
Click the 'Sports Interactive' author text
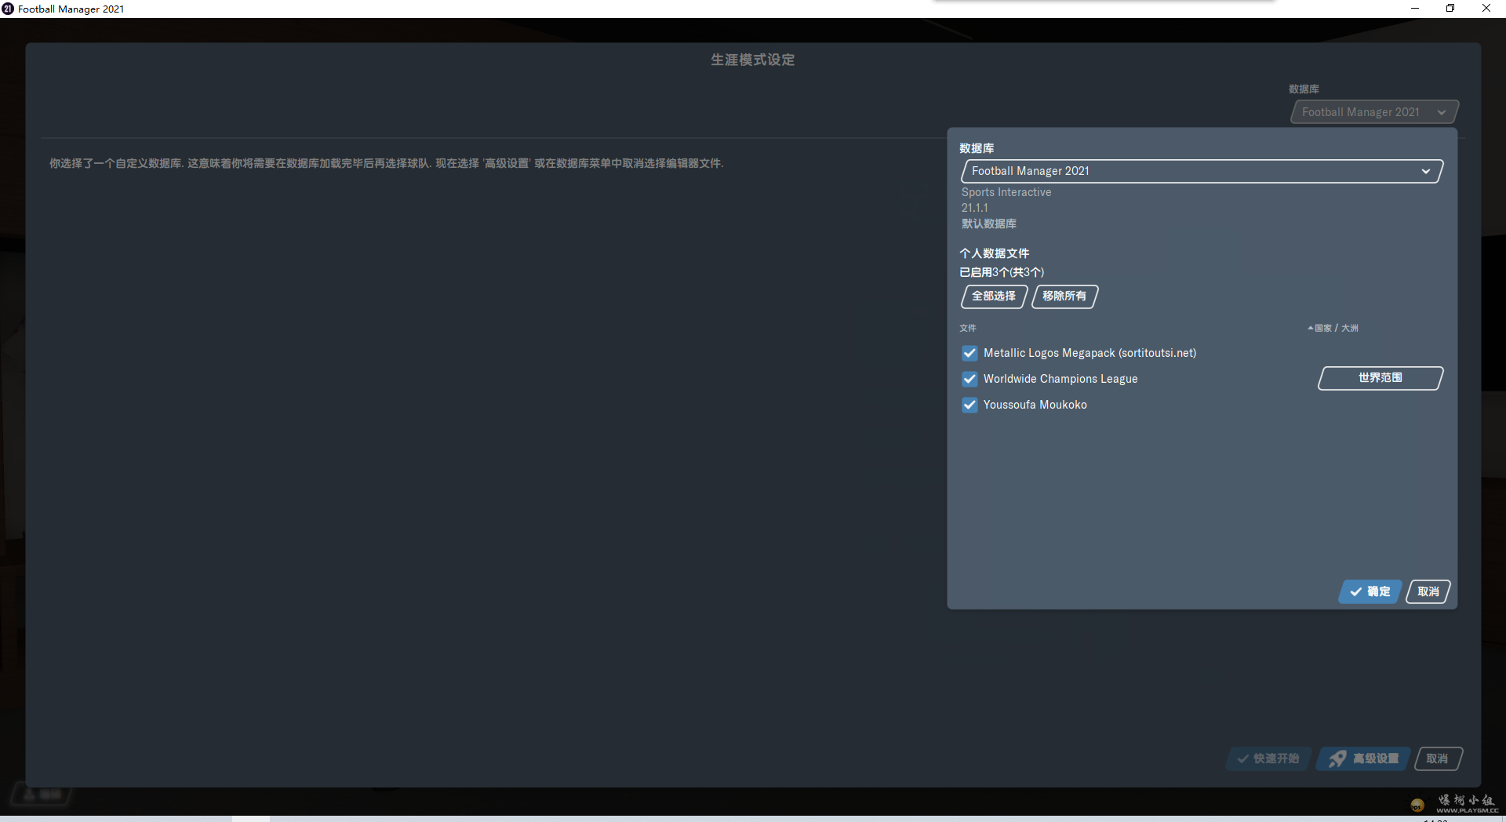click(1006, 192)
